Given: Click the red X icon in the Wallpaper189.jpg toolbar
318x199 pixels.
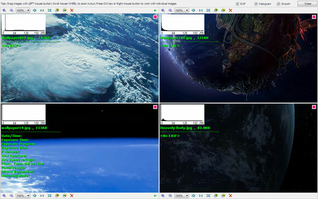Looking at the screenshot, I should point(231,10).
